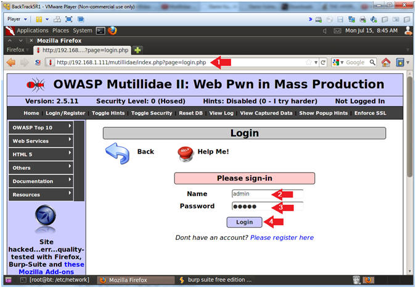Viewport: 416px width, 288px height.
Task: Click the mail envelope panel icon
Action: pyautogui.click(x=337, y=31)
